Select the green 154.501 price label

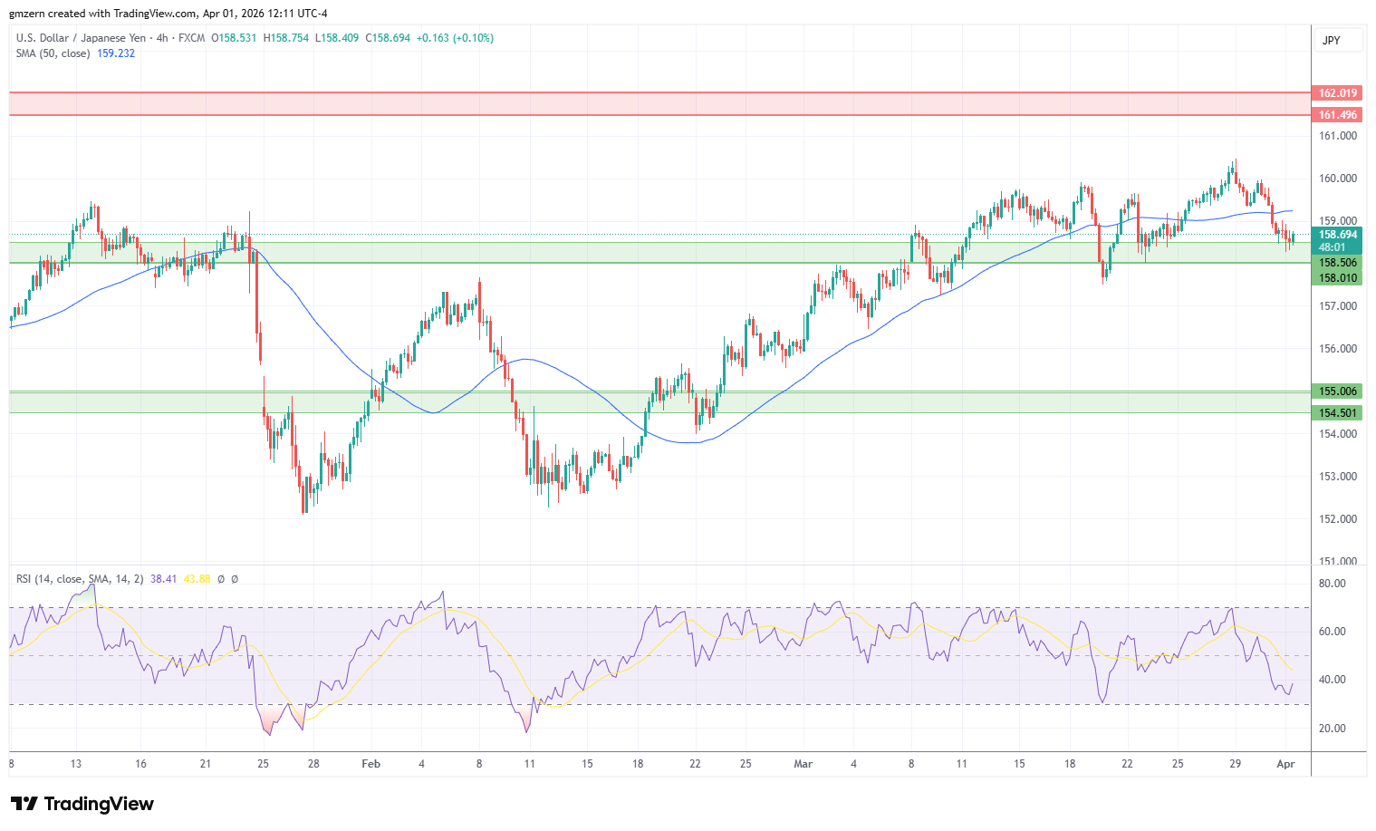point(1337,413)
